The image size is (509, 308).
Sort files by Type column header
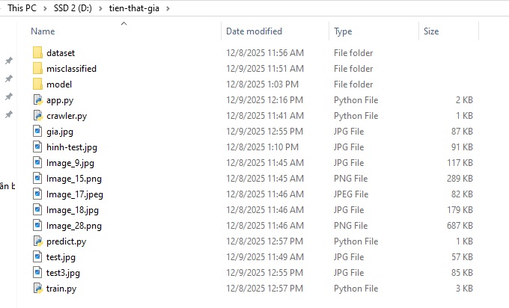(x=343, y=31)
